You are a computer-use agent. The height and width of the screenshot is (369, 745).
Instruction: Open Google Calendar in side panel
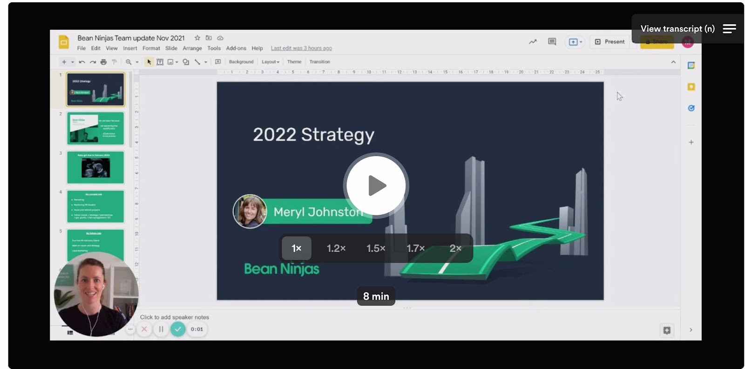tap(691, 66)
